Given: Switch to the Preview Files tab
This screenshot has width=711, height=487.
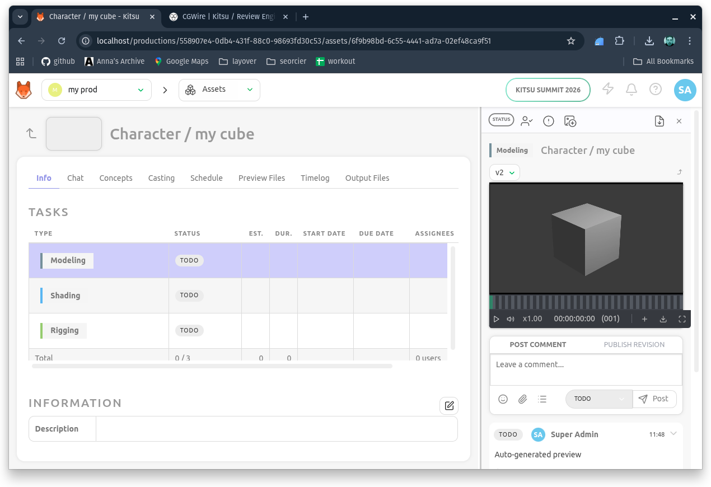Looking at the screenshot, I should coord(261,178).
